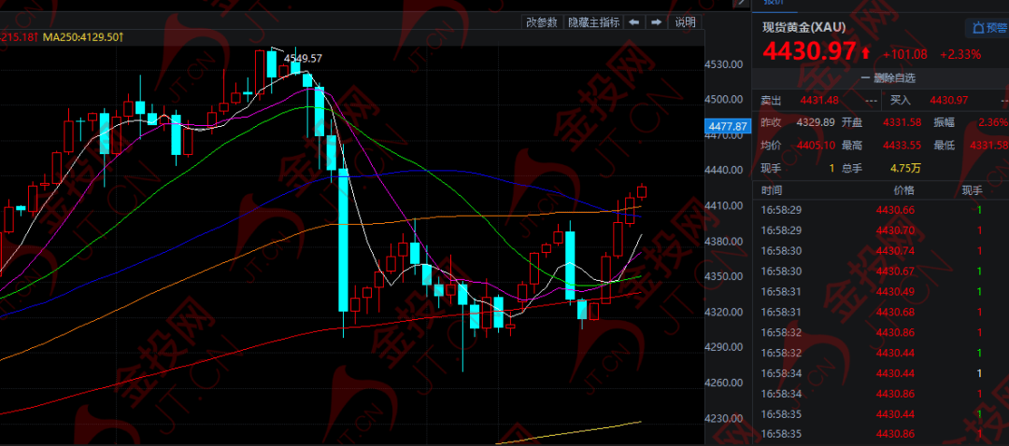1009x446 pixels.
Task: Open the 说明 indicator description
Action: 685,22
